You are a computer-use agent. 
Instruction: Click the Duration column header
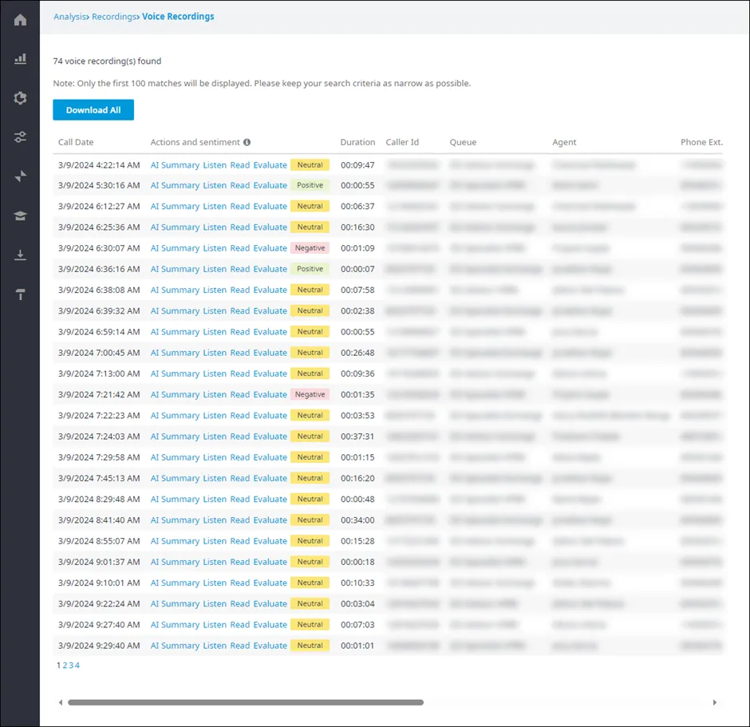point(357,142)
